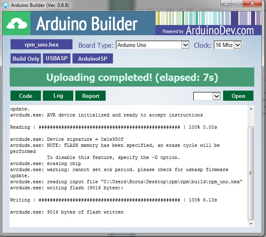Screen dimensions: 266x237
Task: Click the 'writing flash (9016 bytes):' line
Action: (67, 188)
